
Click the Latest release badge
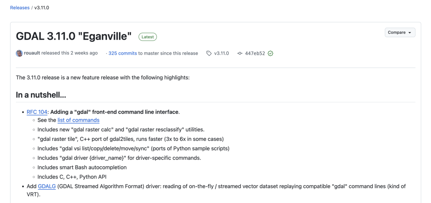(148, 37)
